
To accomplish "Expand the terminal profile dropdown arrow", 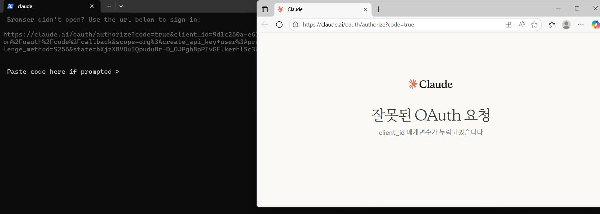I will point(121,6).
